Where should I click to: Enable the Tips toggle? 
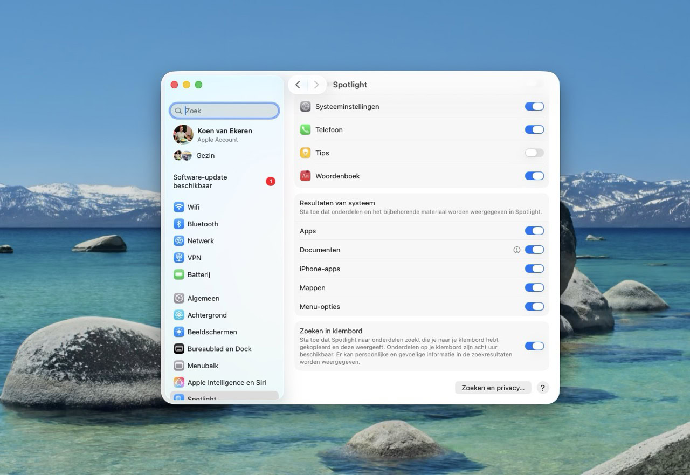pyautogui.click(x=534, y=153)
